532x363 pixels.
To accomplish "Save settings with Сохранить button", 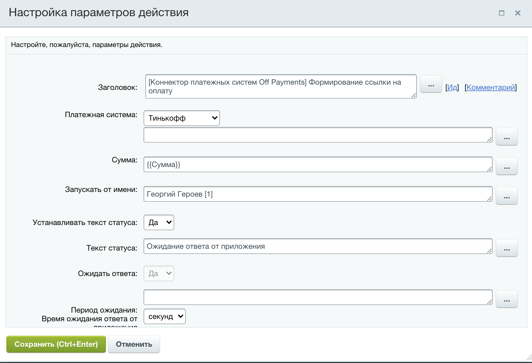I will point(56,344).
